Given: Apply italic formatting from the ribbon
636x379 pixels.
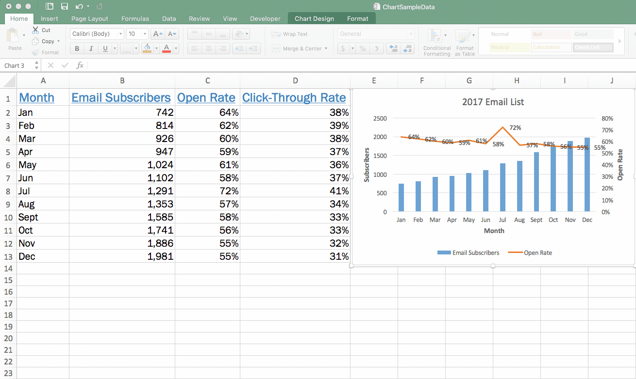Looking at the screenshot, I should click(x=91, y=48).
